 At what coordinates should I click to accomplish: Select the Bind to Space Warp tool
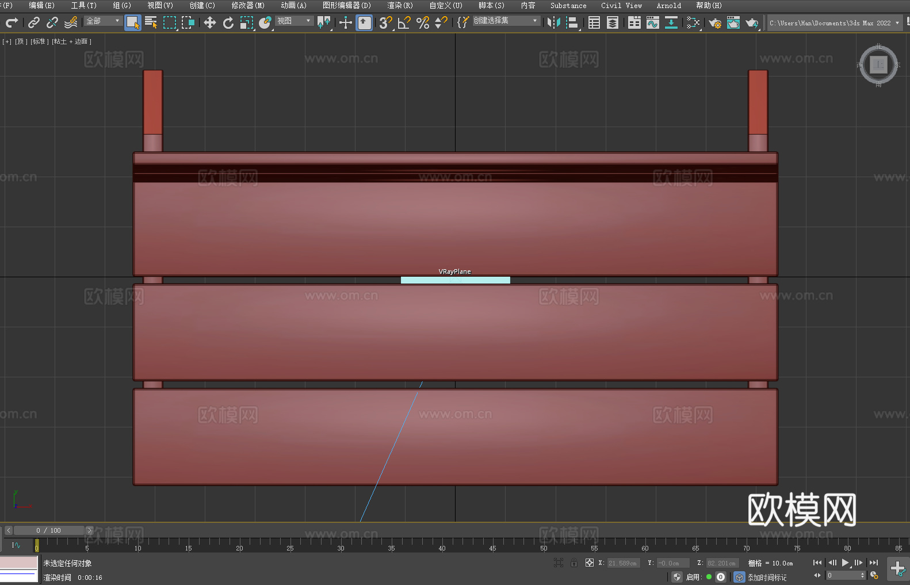pyautogui.click(x=71, y=22)
